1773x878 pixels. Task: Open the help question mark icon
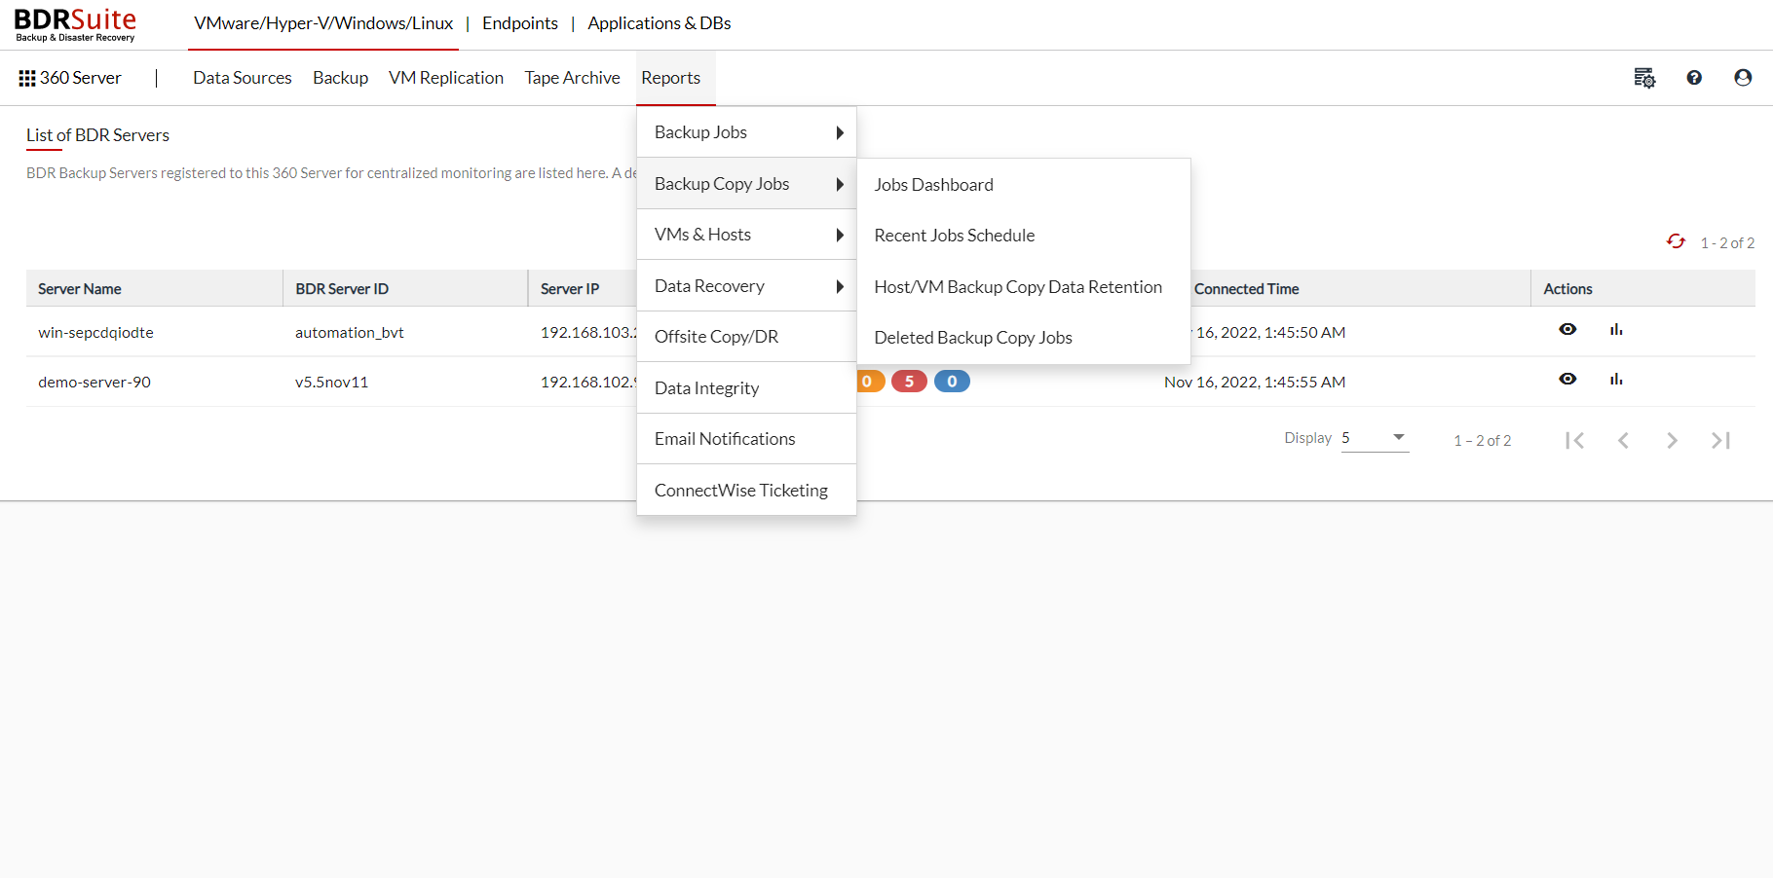tap(1694, 78)
